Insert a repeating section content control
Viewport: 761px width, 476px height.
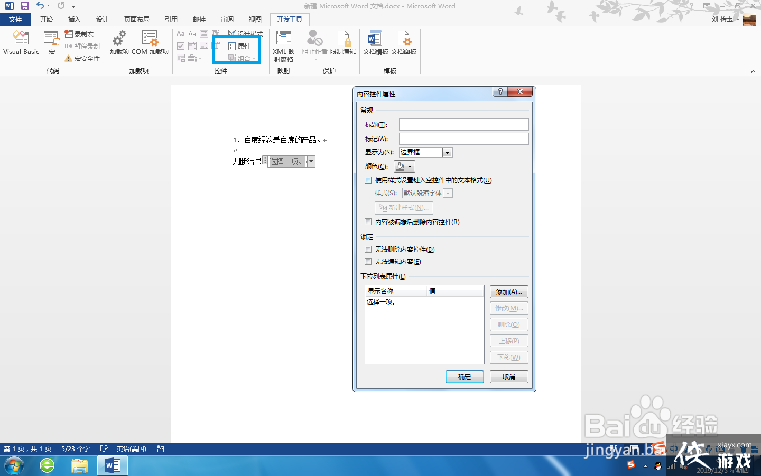click(x=181, y=58)
